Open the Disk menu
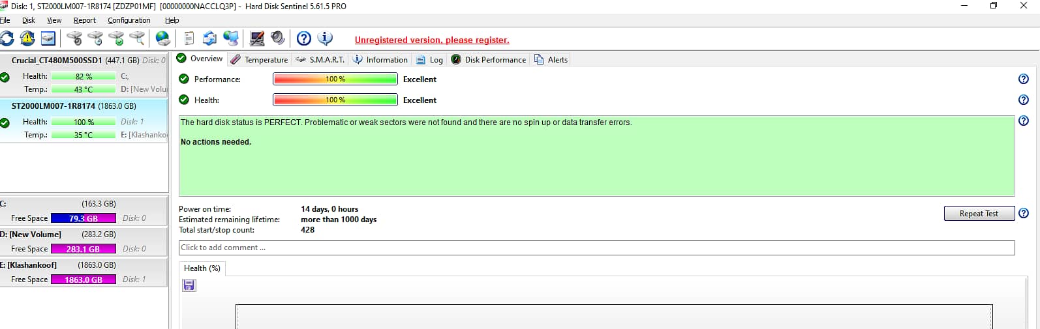The image size is (1040, 329). click(x=29, y=20)
